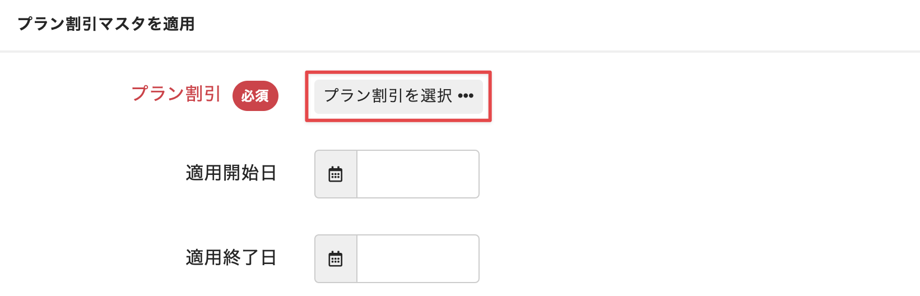Viewport: 920px width, 296px height.
Task: Focus the 適用終了日 date input field
Action: click(x=417, y=259)
